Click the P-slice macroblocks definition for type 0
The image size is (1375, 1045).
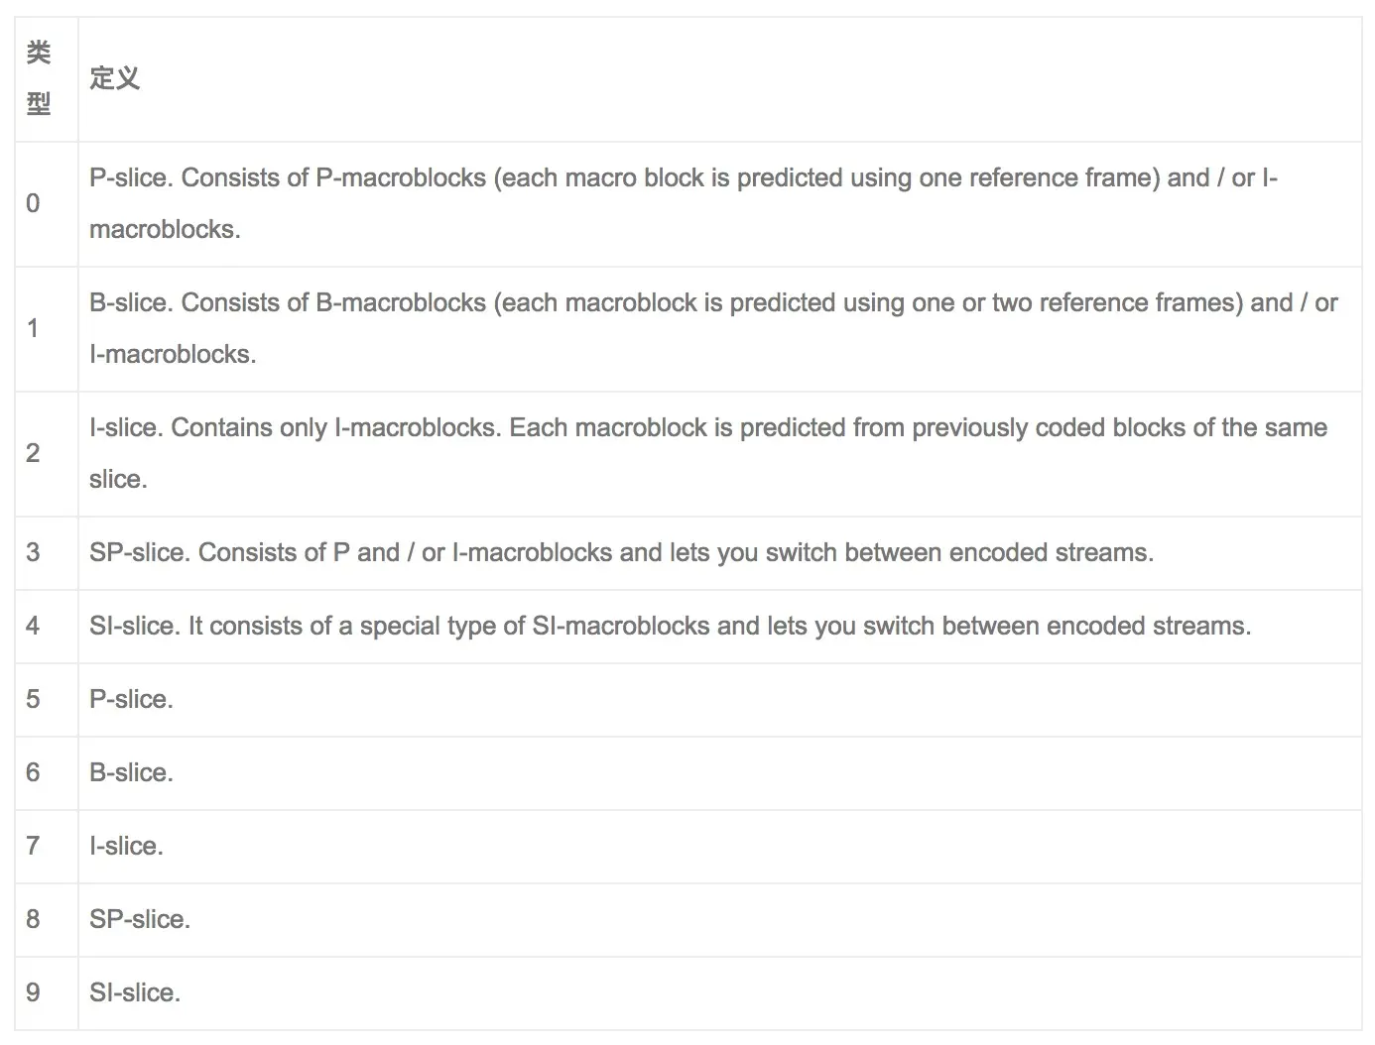(x=684, y=203)
